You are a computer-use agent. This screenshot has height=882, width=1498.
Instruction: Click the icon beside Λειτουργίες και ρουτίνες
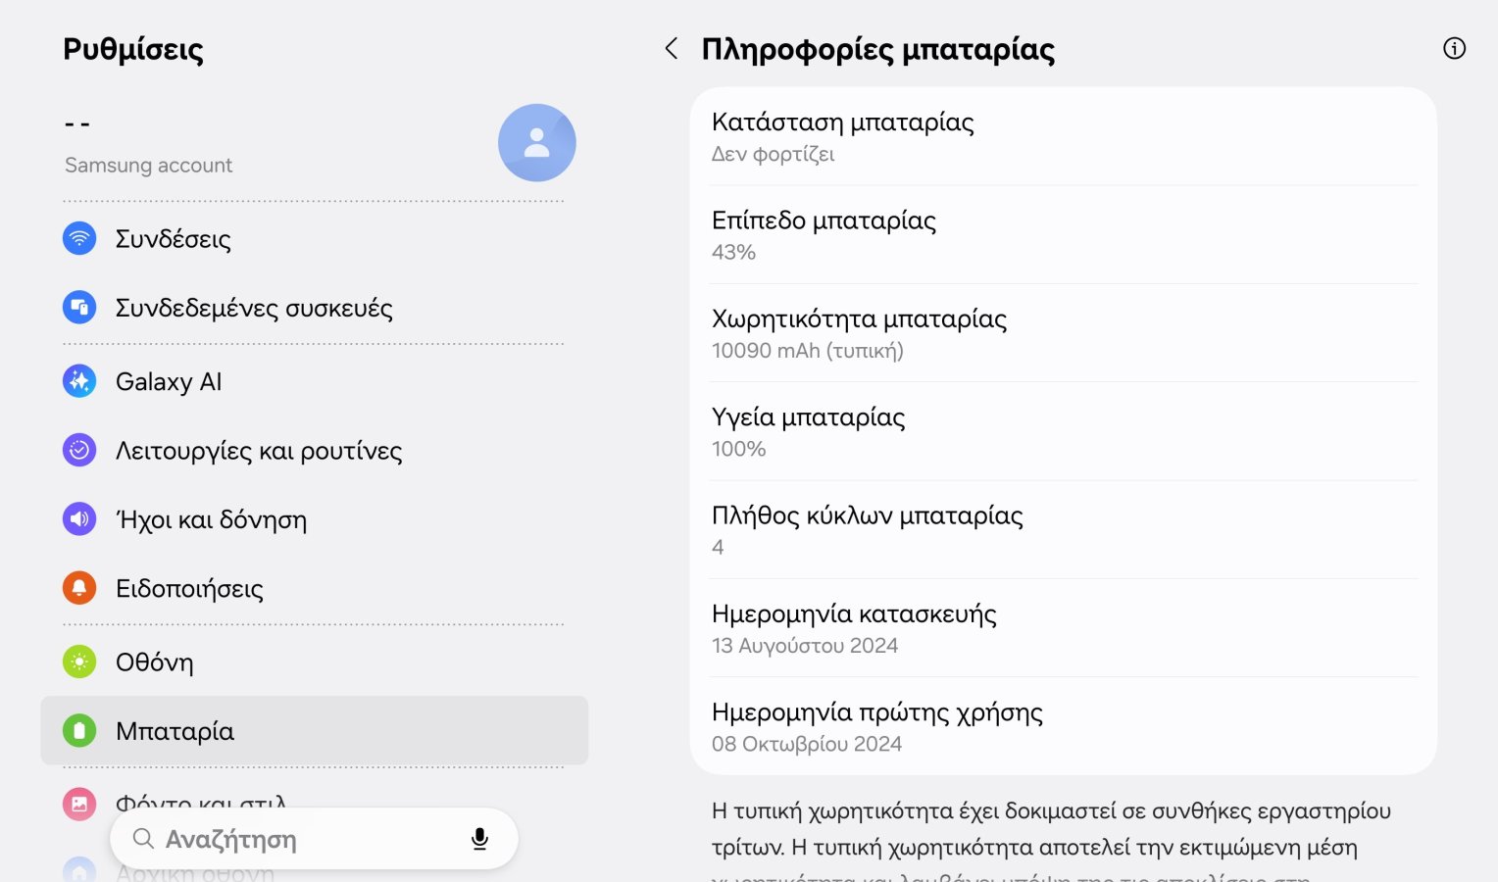pos(79,450)
